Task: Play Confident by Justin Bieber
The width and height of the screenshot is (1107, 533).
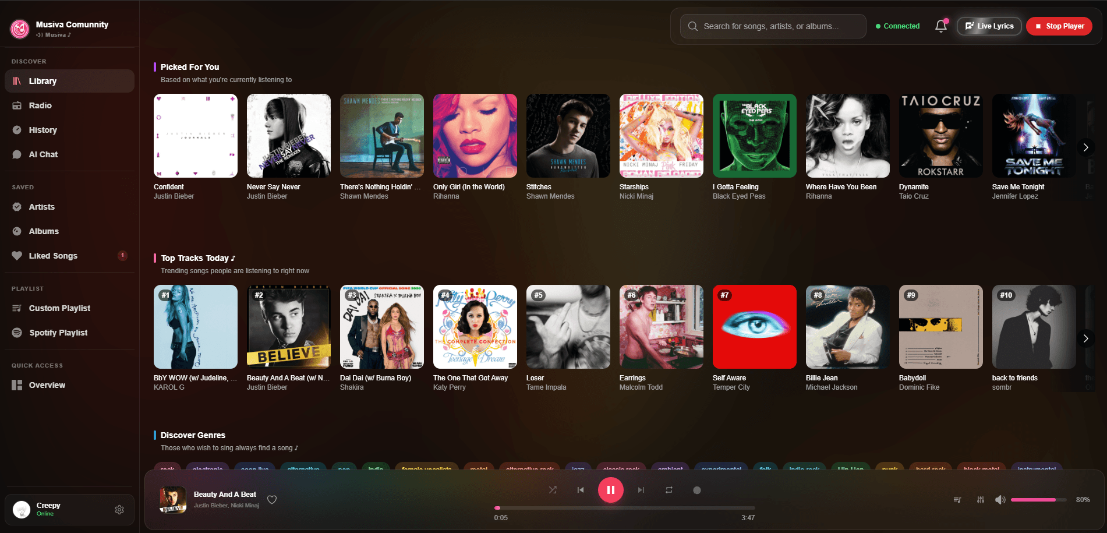Action: pyautogui.click(x=196, y=136)
